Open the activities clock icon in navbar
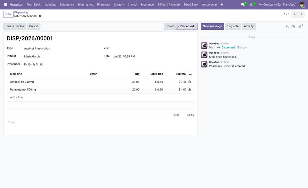This screenshot has width=308, height=188. tap(252, 4)
